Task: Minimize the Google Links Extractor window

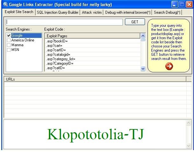Action: (x=175, y=4)
